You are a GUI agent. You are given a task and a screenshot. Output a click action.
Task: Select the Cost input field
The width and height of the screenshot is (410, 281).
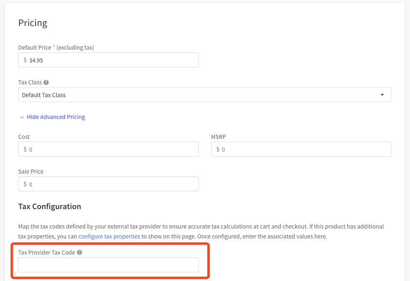click(108, 149)
